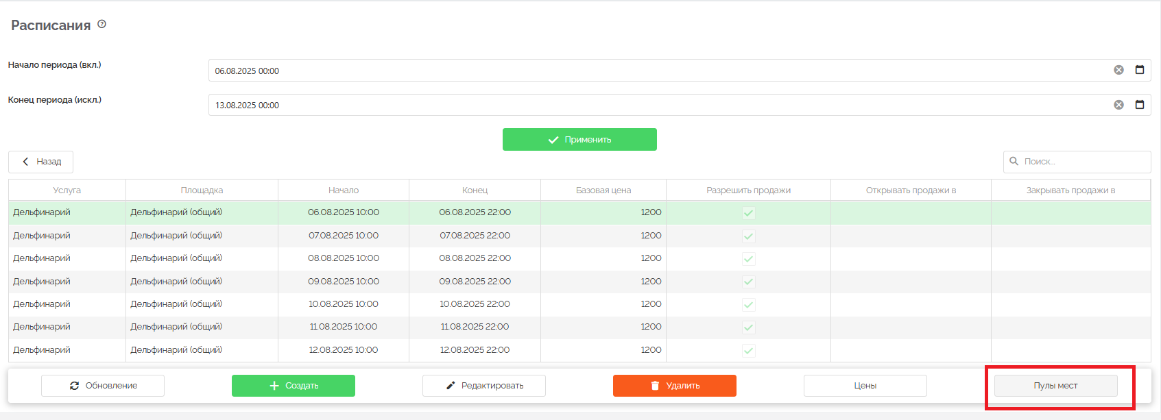Select end cell 12.08.2025 22:00
1161x420 pixels.
click(x=475, y=350)
